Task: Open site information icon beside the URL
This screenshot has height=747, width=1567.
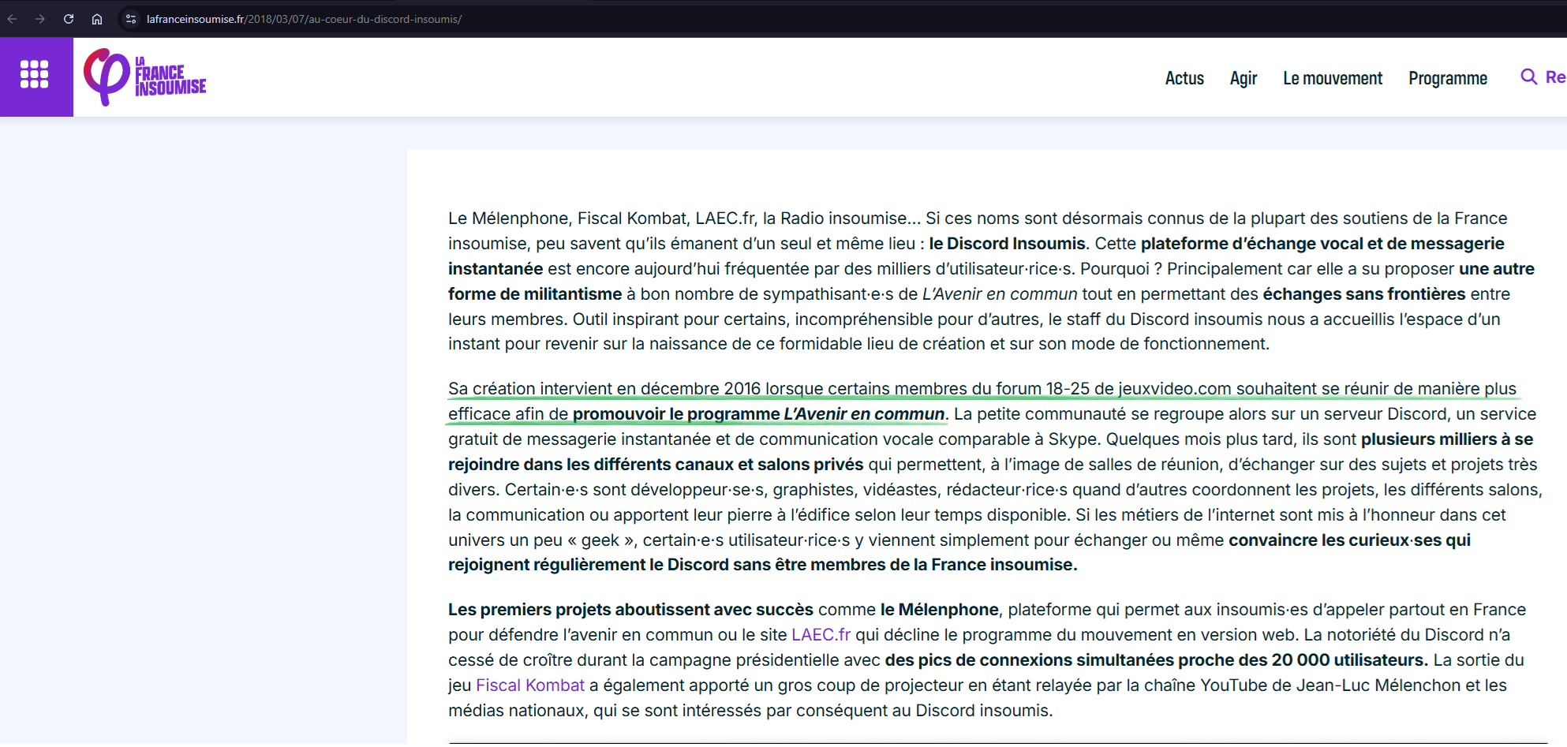Action: (131, 19)
